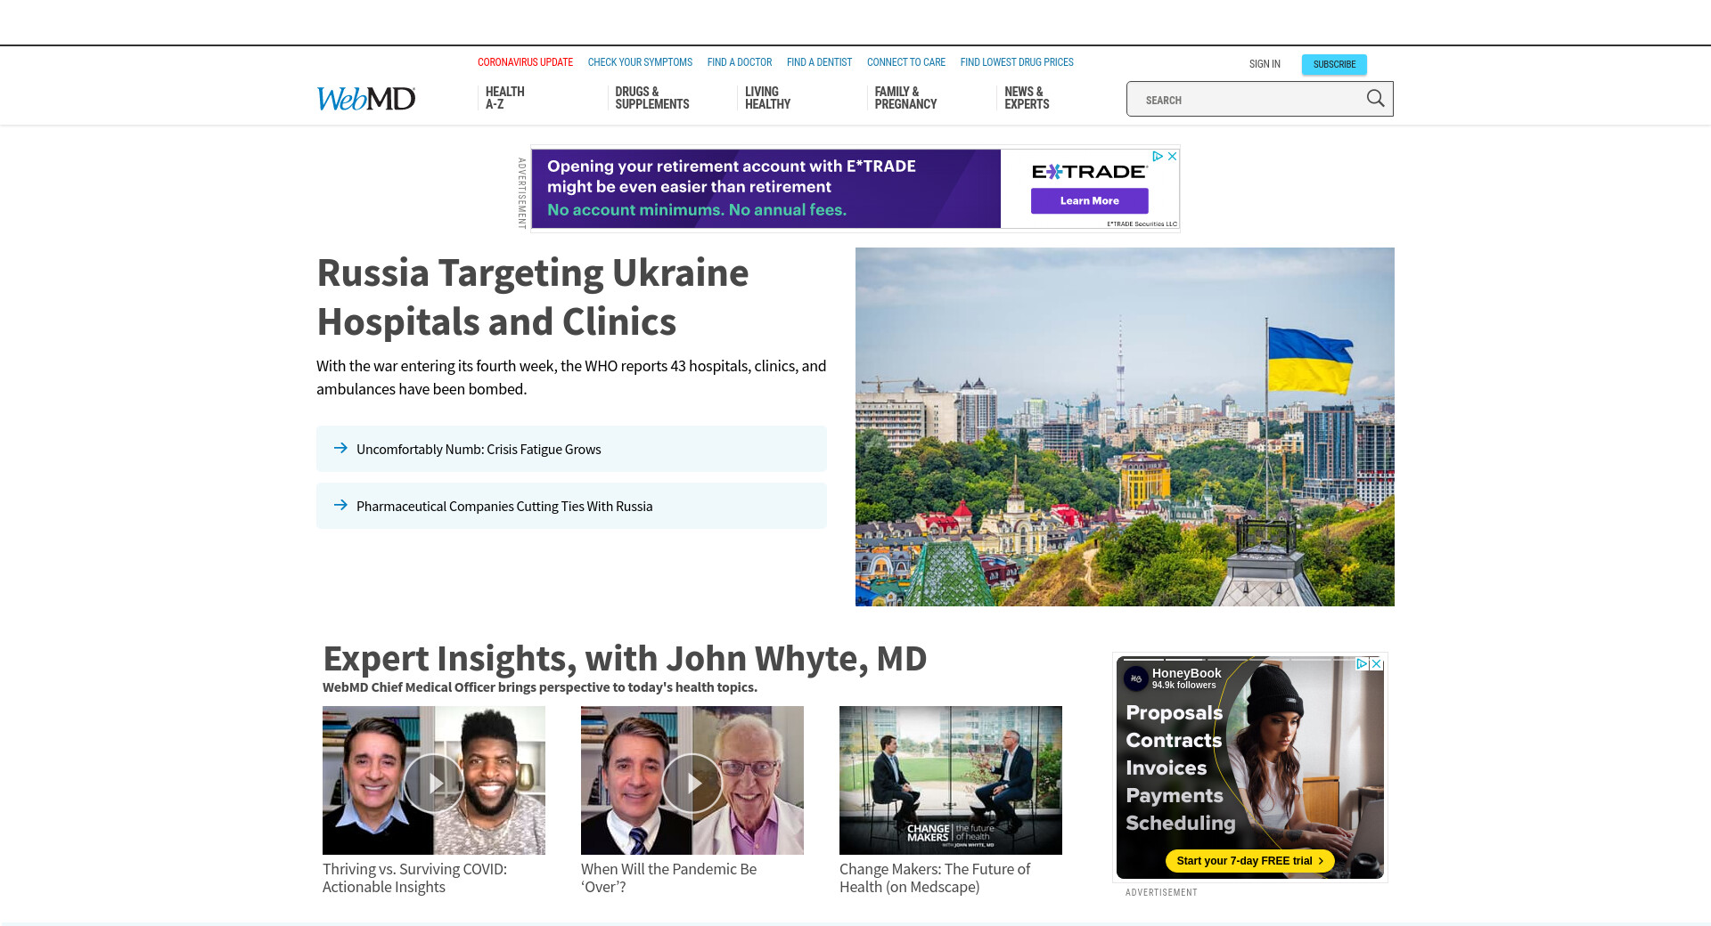Play the When Will the Pandemic Be Over video
Image resolution: width=1711 pixels, height=926 pixels.
(692, 782)
